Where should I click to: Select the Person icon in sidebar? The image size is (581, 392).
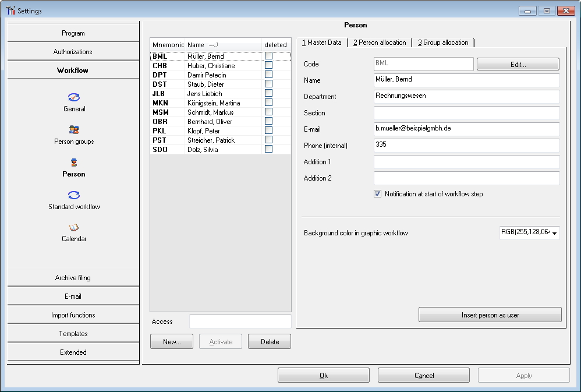[x=74, y=163]
